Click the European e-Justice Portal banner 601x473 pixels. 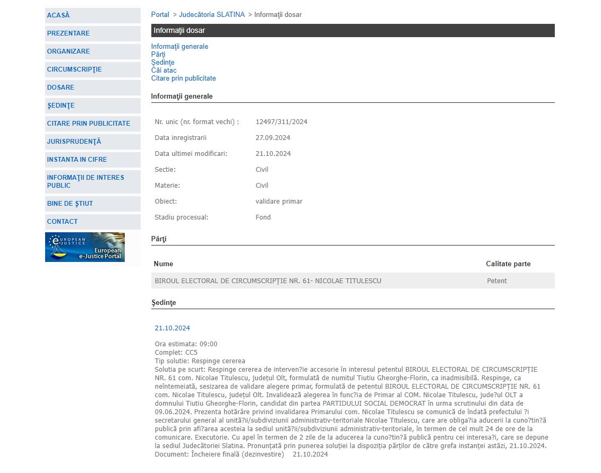(85, 247)
